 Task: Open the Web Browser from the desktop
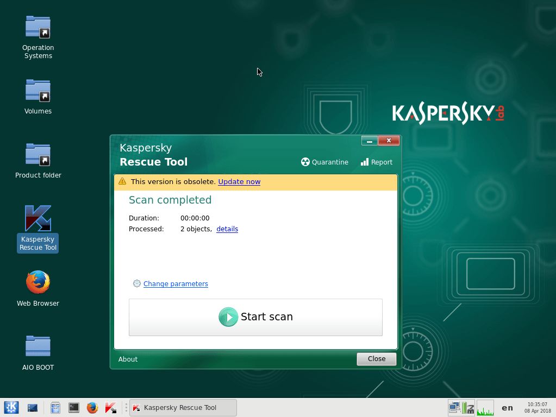click(38, 282)
